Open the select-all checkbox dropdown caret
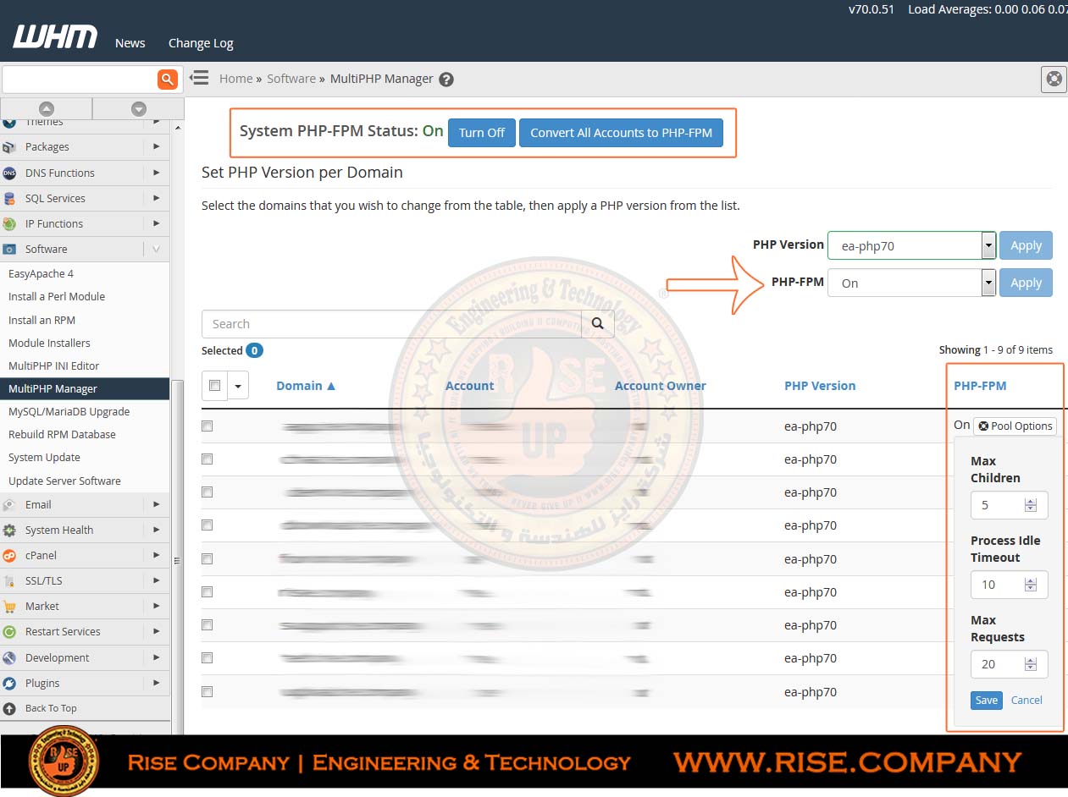The image size is (1068, 797). click(238, 386)
